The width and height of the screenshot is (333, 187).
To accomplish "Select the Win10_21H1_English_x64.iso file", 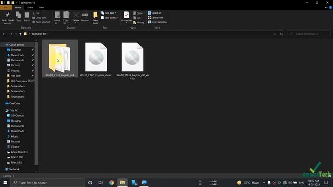I will (x=96, y=59).
